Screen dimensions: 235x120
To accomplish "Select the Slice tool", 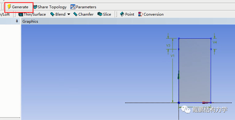I will [104, 14].
